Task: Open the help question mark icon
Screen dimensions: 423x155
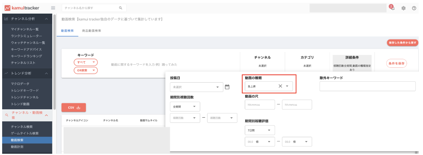Action: pos(414,8)
